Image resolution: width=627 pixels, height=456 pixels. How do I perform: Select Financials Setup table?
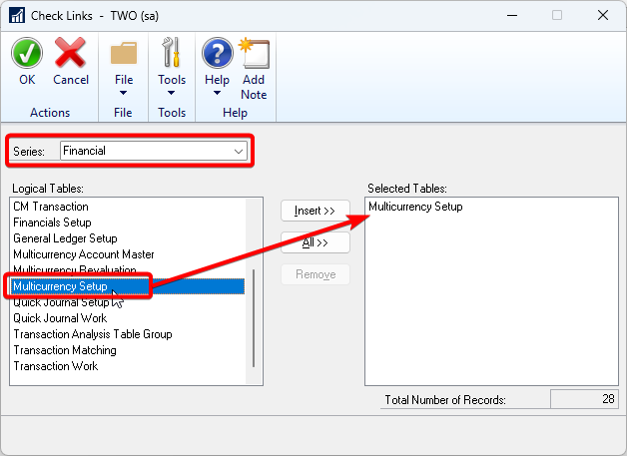coord(52,223)
